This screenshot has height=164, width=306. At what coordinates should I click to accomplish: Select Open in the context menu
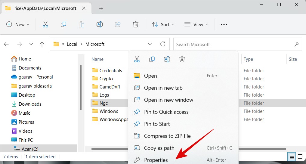tap(183, 76)
